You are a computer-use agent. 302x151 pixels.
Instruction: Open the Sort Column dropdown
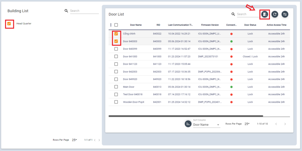(206, 125)
